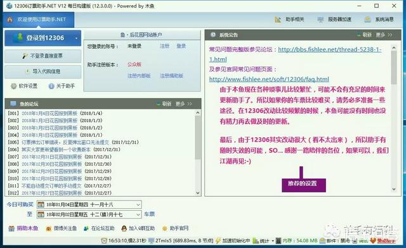Click announcement panel scroll-up arrow
Viewport: 406px width, 248px height.
pos(394,48)
